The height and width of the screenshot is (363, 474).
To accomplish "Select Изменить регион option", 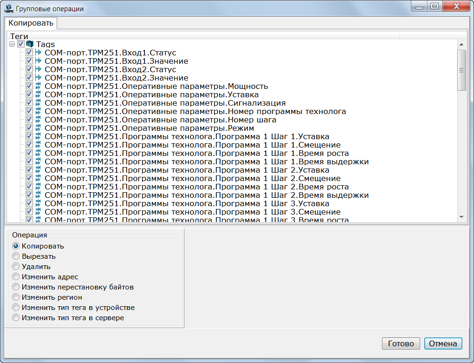I will click(x=16, y=297).
